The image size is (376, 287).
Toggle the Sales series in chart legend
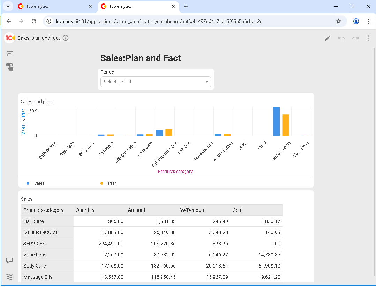tap(36, 183)
